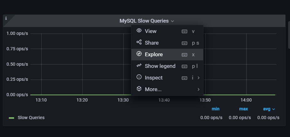Image resolution: width=290 pixels, height=137 pixels.
Task: Click keyboard shortcut icon in View row
Action: (184, 31)
